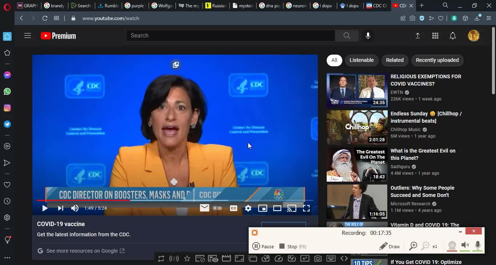Enter fullscreen on the video player
Screen dimensions: 496x265
pos(306,208)
